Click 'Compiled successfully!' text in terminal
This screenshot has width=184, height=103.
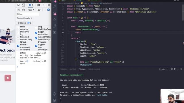pos(72,75)
